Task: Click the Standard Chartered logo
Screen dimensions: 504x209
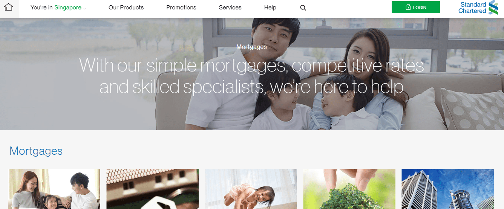Action: click(478, 8)
